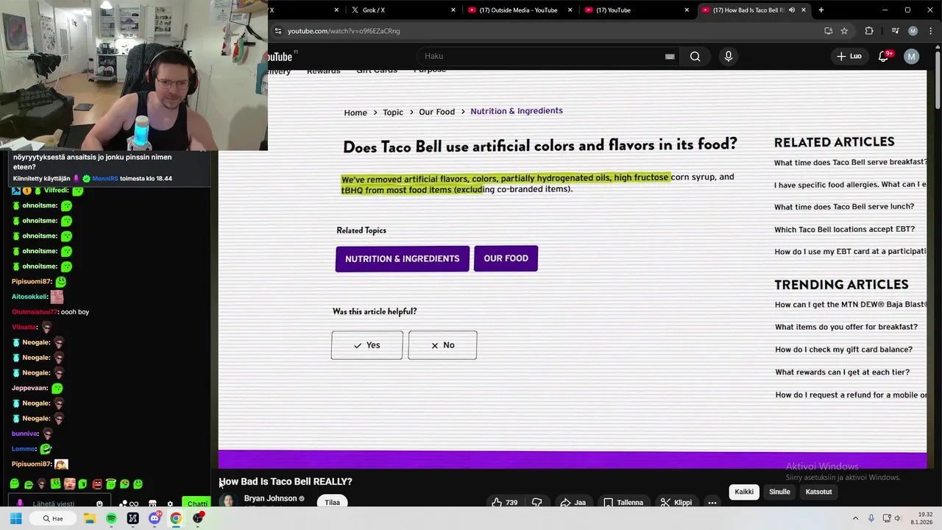The height and width of the screenshot is (530, 942).
Task: Open the emoji picker in chat input
Action: (99, 504)
